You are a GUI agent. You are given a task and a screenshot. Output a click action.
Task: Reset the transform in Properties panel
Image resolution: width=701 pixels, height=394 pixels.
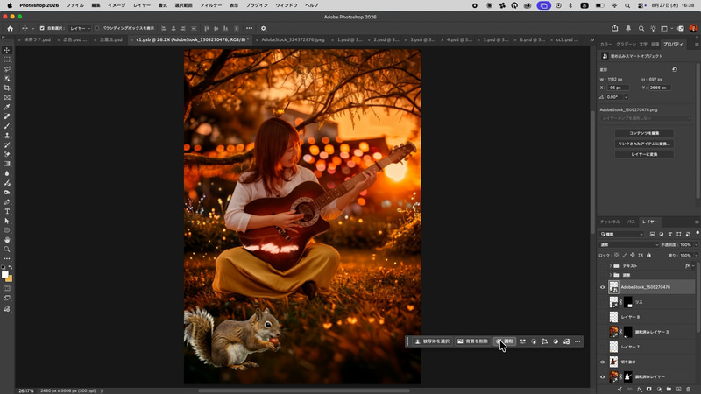675,70
